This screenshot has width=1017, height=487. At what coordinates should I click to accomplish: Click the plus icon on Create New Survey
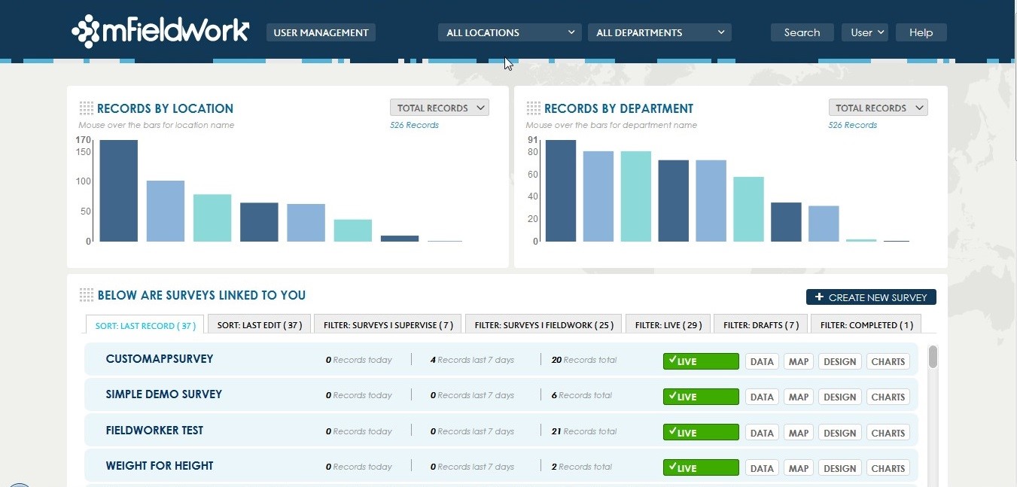[818, 297]
